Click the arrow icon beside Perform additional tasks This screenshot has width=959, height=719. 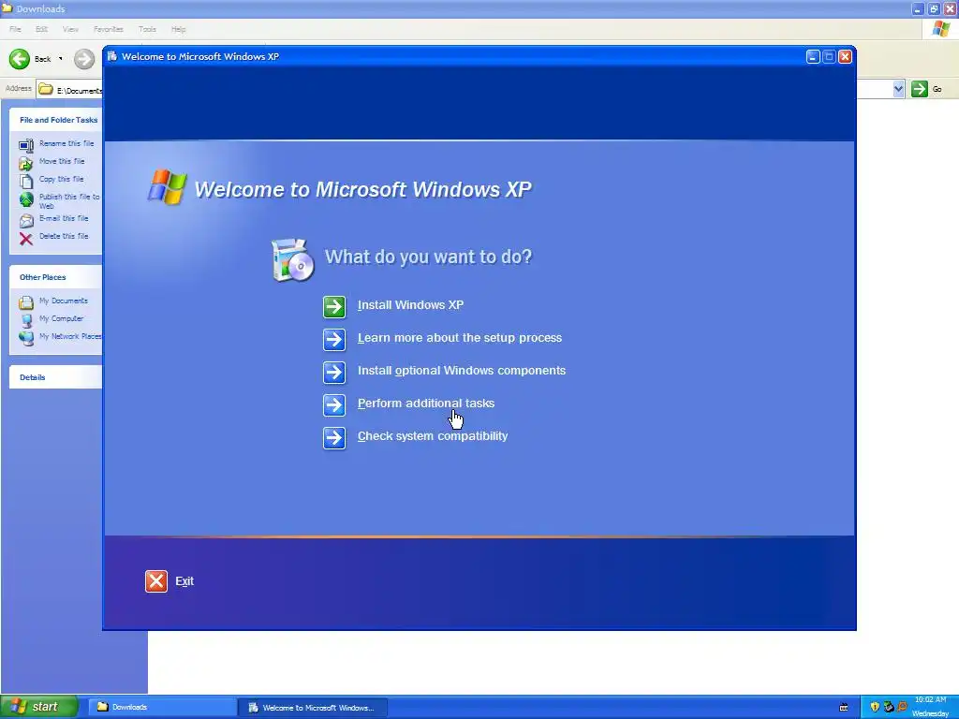334,404
